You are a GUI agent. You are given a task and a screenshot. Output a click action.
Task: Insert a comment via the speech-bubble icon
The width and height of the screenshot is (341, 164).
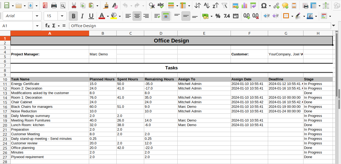point(285,5)
